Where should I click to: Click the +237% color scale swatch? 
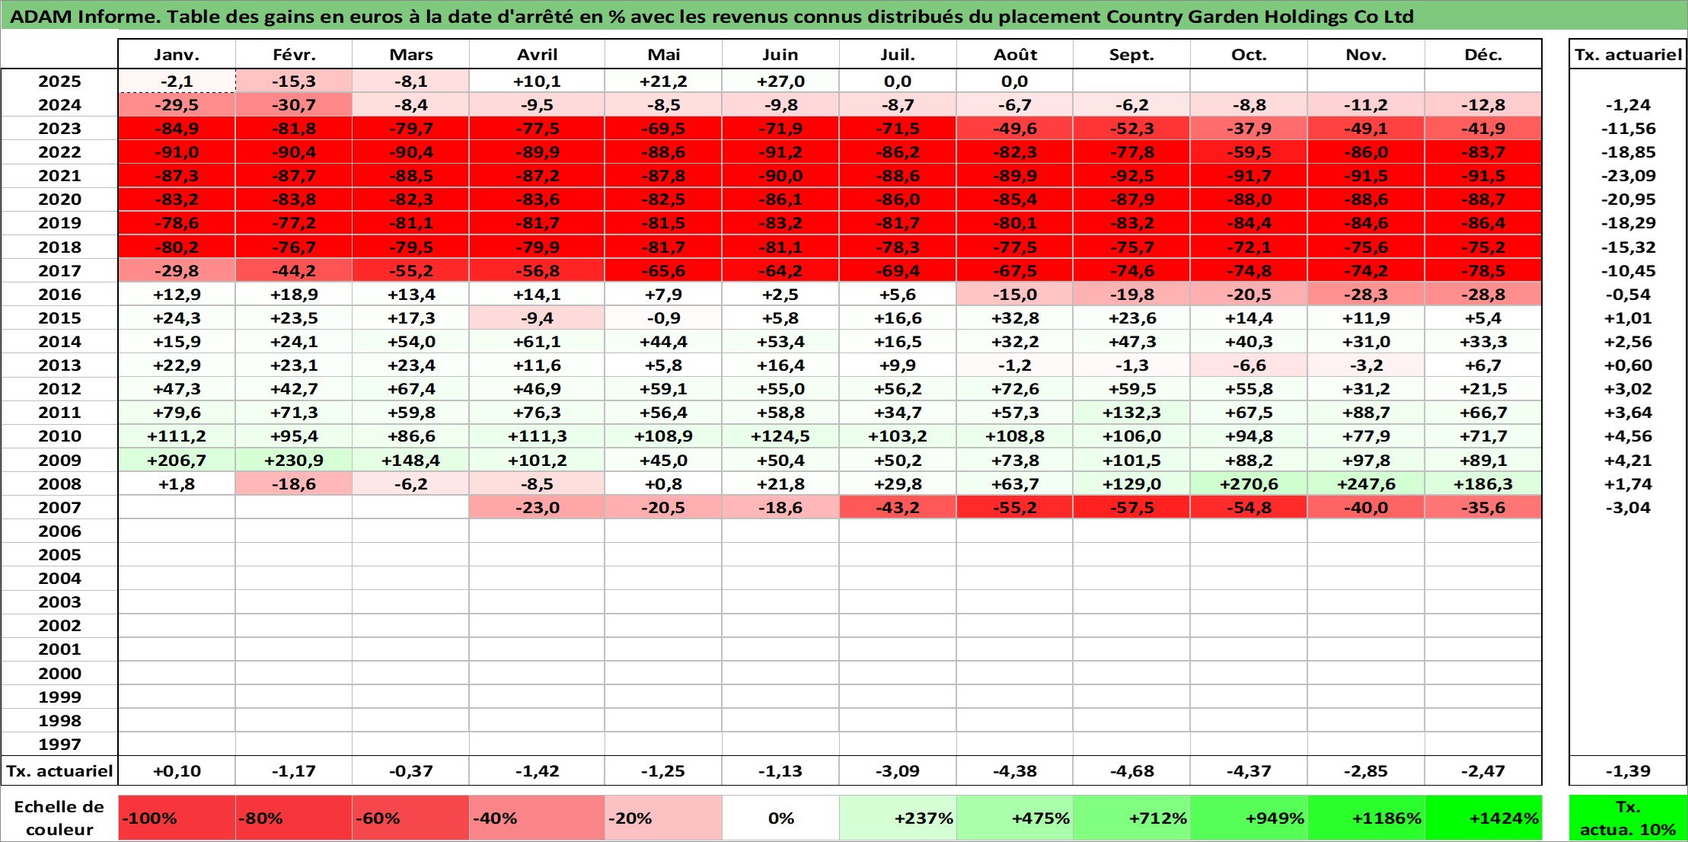coord(898,818)
